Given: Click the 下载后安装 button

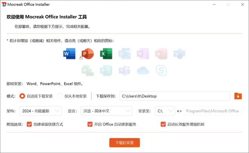Looking at the screenshot, I should pyautogui.click(x=124, y=143).
